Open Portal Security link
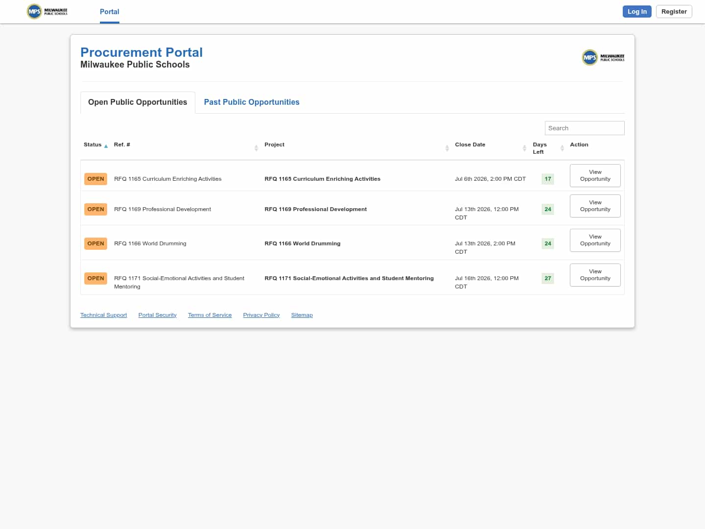 pos(157,315)
